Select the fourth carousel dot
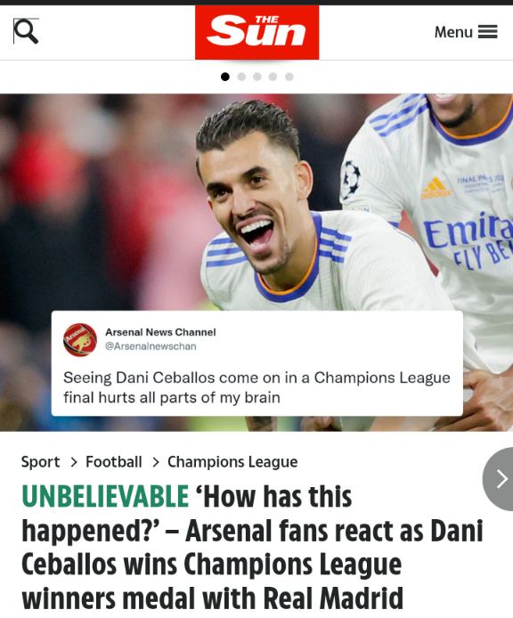Viewport: 513px width, 618px height. 273,77
